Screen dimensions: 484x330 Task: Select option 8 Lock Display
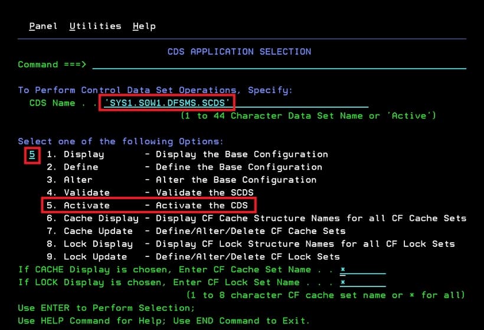[x=90, y=244]
